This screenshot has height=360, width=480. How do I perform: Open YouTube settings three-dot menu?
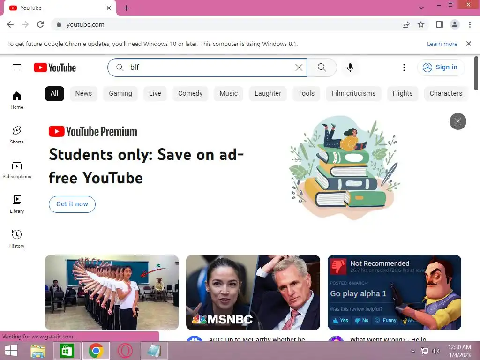tap(404, 67)
